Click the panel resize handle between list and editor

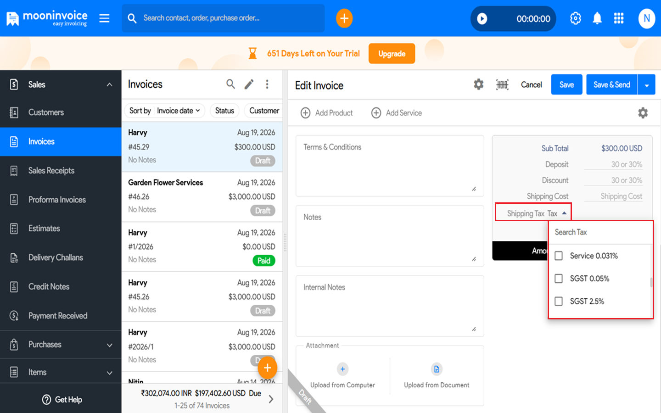tap(285, 242)
